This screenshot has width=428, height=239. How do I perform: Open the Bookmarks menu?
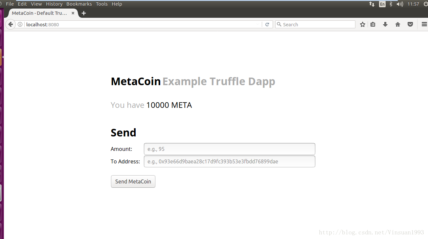pos(79,4)
